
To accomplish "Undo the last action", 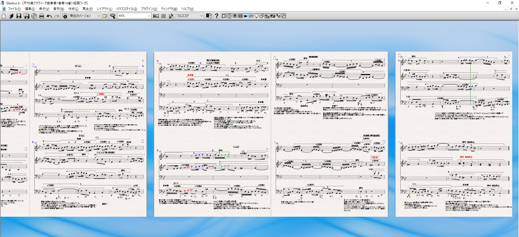I will pos(49,16).
